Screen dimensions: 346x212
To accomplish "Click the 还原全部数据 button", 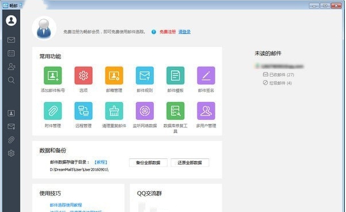I will 190,163.
